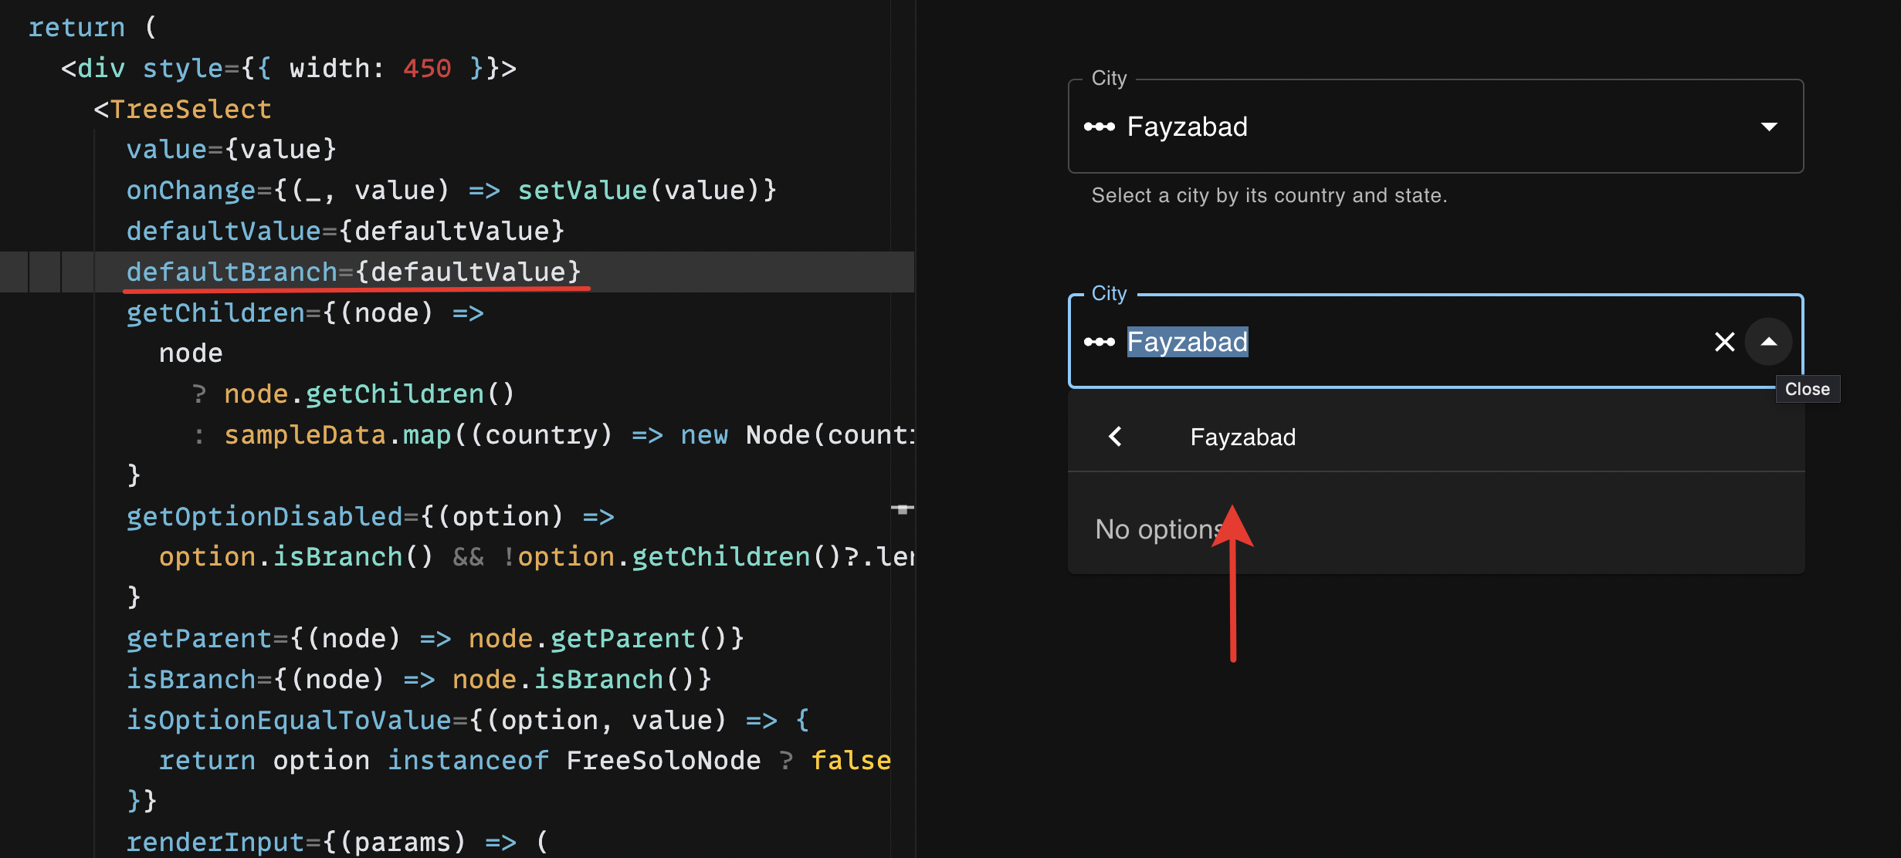Click the renderInput prop near the bottom of the code
Viewport: 1901px width, 858px height.
tap(216, 841)
